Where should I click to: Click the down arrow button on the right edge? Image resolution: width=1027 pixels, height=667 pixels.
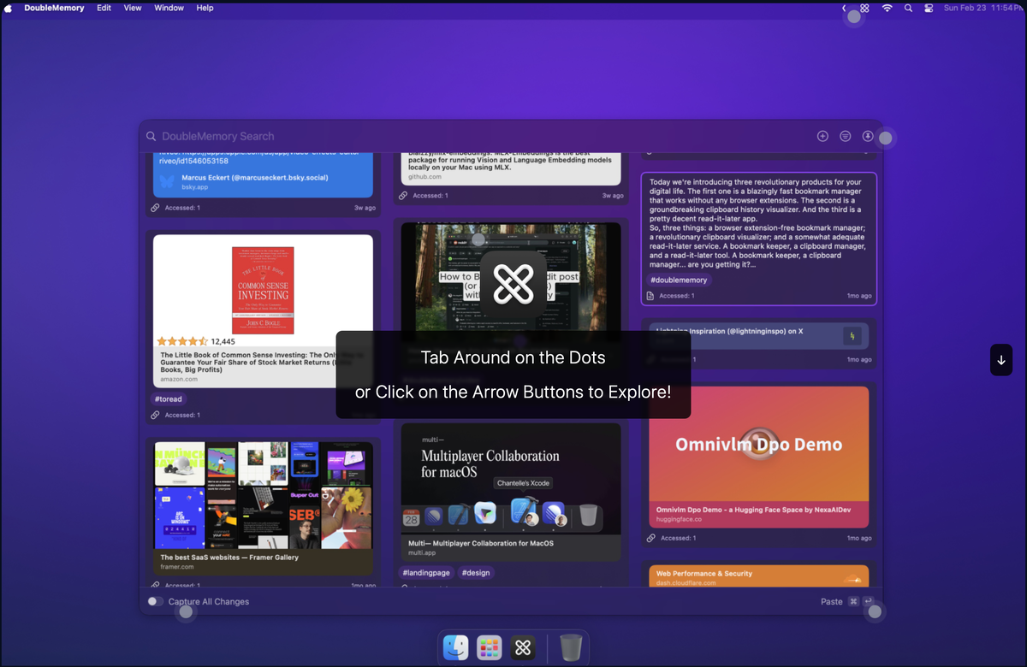point(1001,360)
